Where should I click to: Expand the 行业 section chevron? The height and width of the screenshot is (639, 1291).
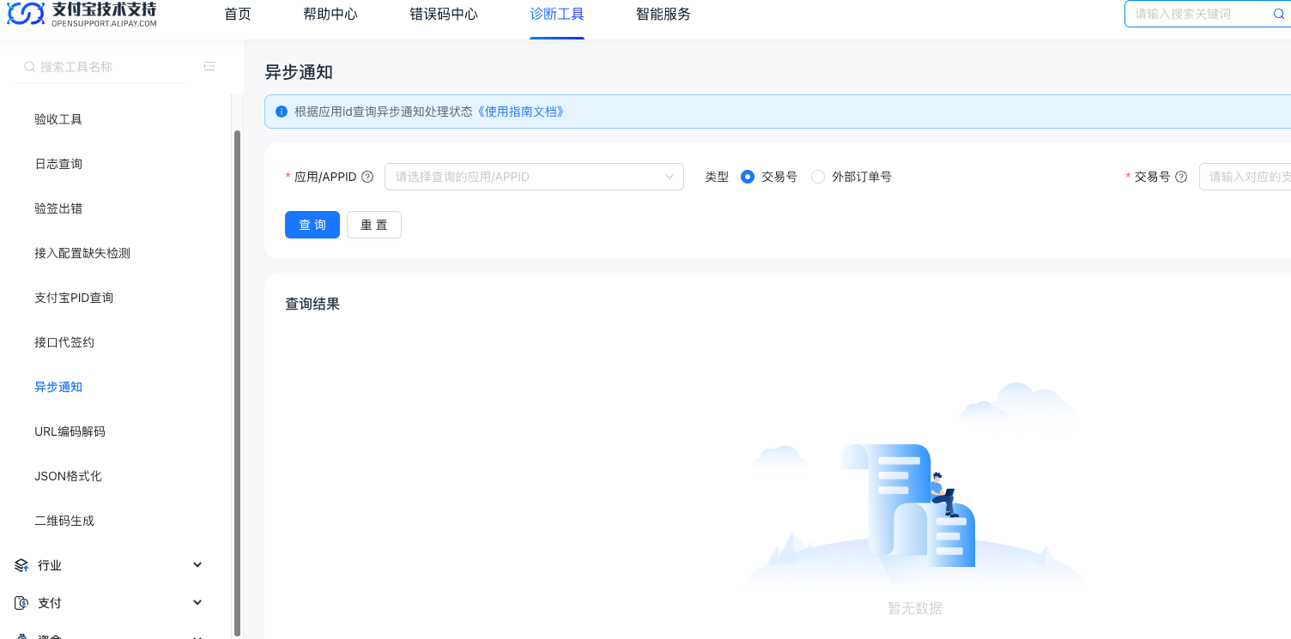point(197,564)
